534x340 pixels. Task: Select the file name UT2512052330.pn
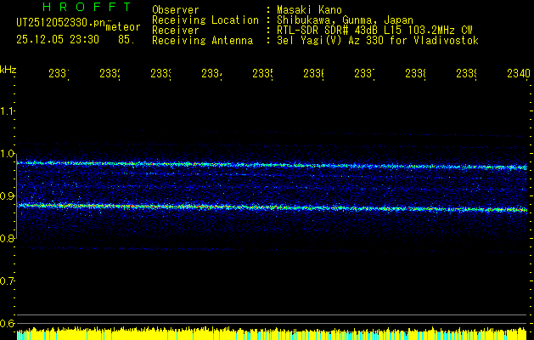[61, 23]
